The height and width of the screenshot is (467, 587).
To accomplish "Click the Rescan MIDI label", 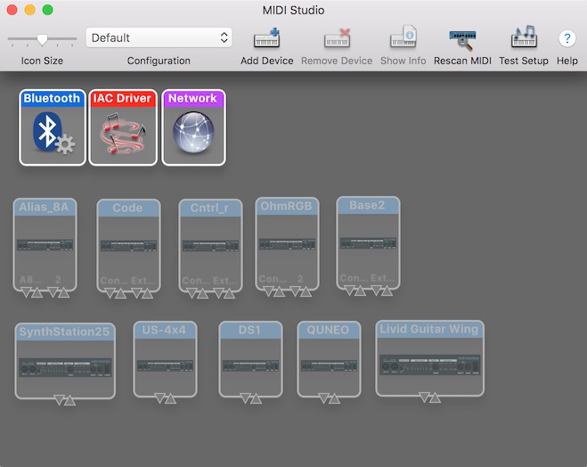I will click(462, 61).
